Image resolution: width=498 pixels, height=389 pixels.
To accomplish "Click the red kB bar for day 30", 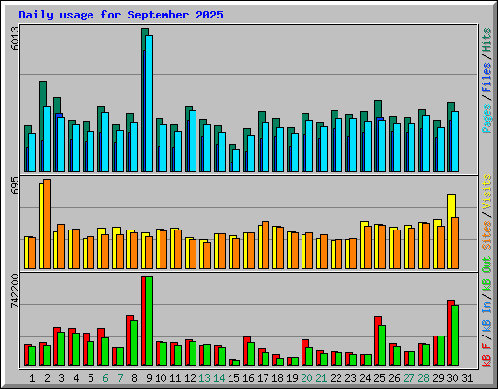I will 449,333.
